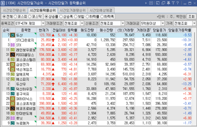Select the 상승폭 radio button

[61, 17]
